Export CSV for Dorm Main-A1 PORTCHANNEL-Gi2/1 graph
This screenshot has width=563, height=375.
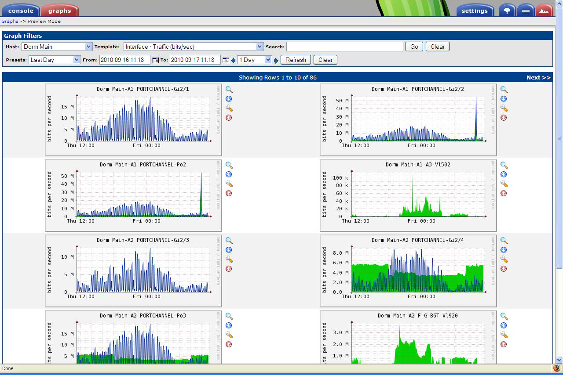coord(229,99)
